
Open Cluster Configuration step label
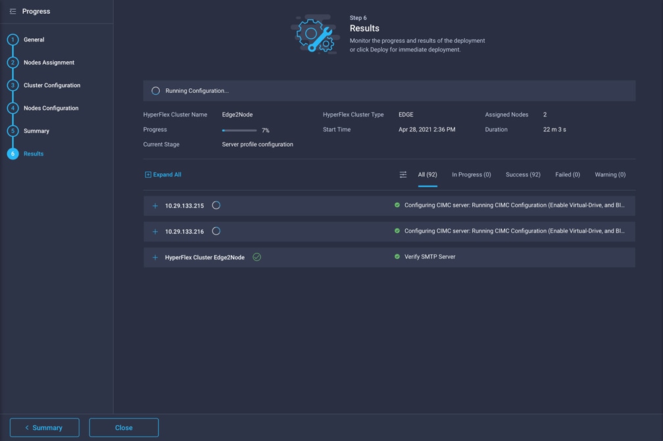[52, 86]
